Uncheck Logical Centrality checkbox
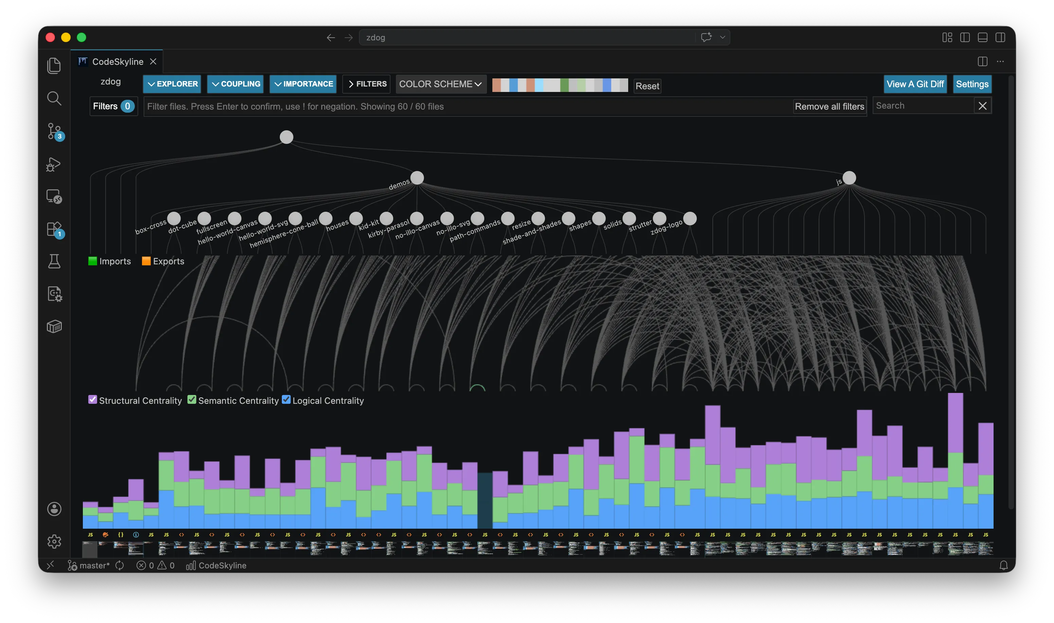 tap(286, 400)
